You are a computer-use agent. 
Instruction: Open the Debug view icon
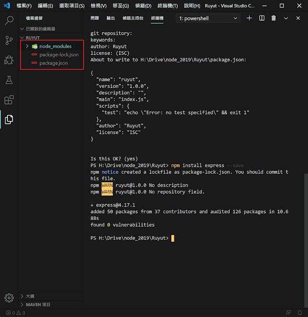coord(9,60)
